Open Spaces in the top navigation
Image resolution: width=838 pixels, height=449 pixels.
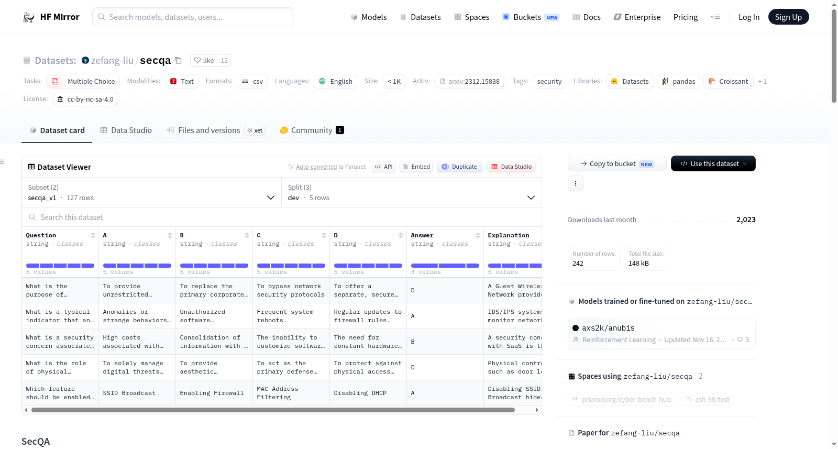(x=471, y=17)
